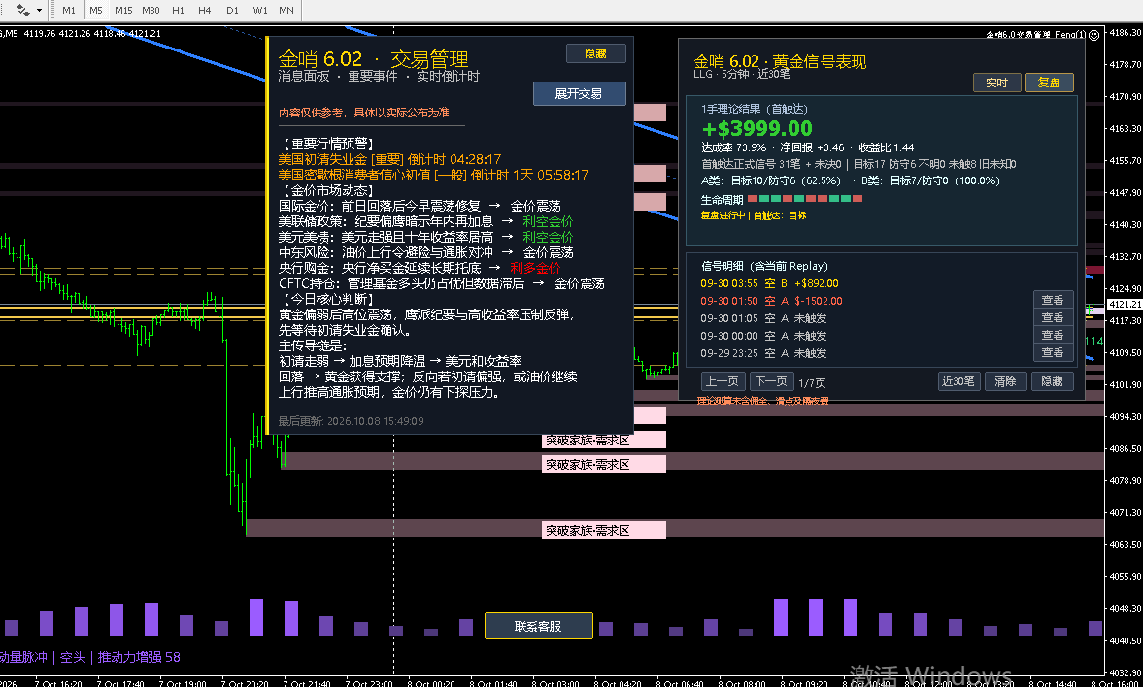Click 查看 for the 09-29 23:25 signal
Screen dimensions: 1143x687
pyautogui.click(x=1053, y=352)
